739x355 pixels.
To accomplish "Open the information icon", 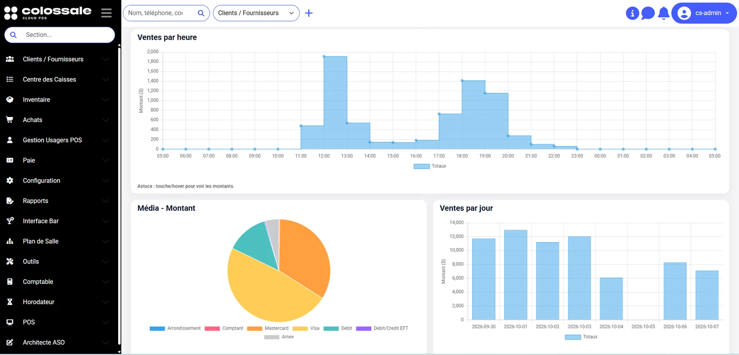I will (x=632, y=13).
